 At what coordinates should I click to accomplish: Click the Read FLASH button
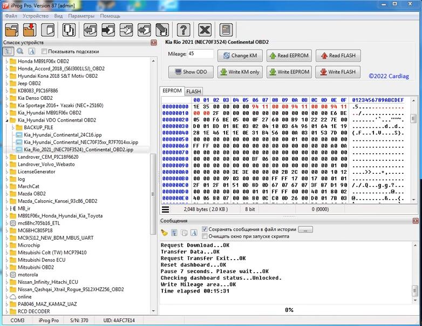click(338, 56)
